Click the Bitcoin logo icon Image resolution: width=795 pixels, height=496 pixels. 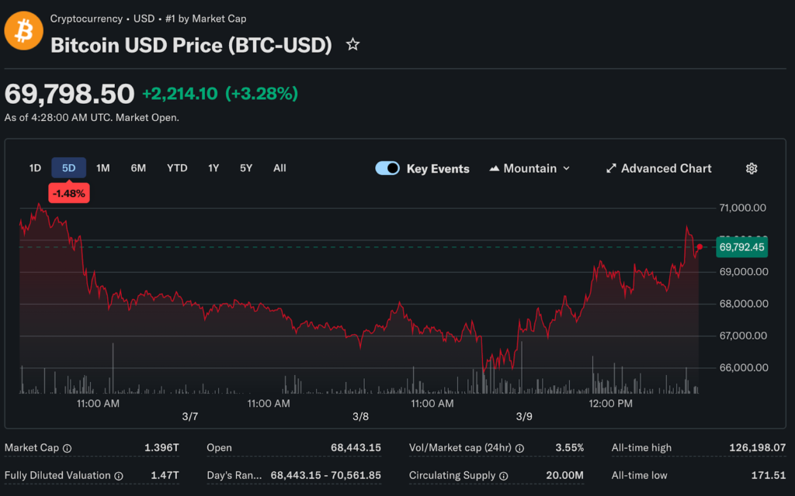(23, 31)
